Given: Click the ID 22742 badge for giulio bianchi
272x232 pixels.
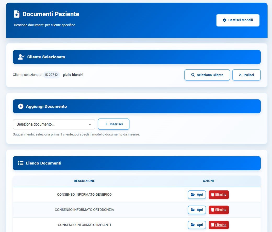Looking at the screenshot, I should [x=52, y=75].
